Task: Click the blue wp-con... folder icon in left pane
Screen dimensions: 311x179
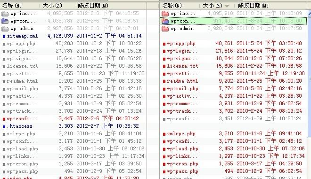Action: point(5,21)
